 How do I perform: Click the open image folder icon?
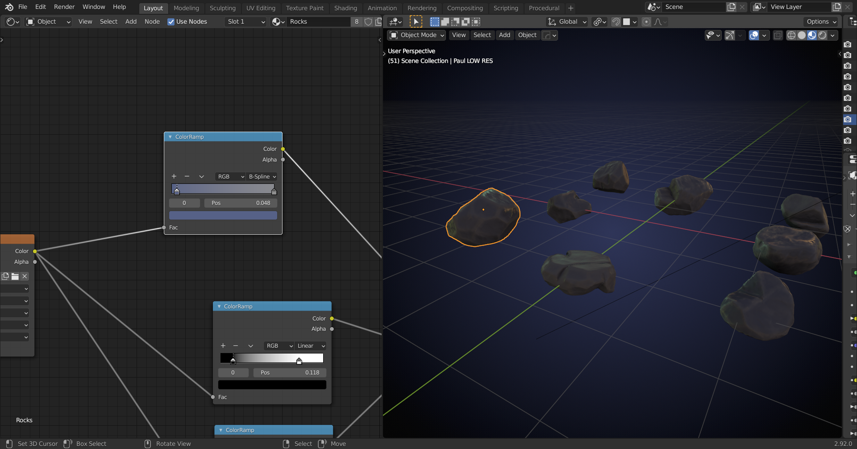(15, 276)
